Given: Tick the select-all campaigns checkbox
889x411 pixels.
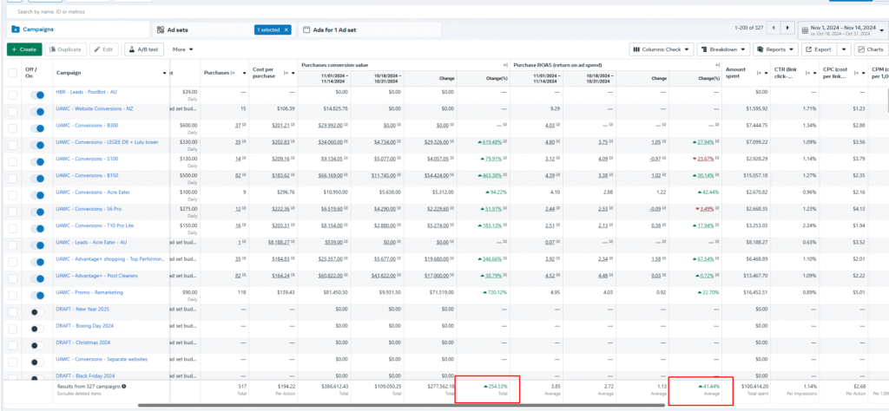Looking at the screenshot, I should click(x=12, y=74).
